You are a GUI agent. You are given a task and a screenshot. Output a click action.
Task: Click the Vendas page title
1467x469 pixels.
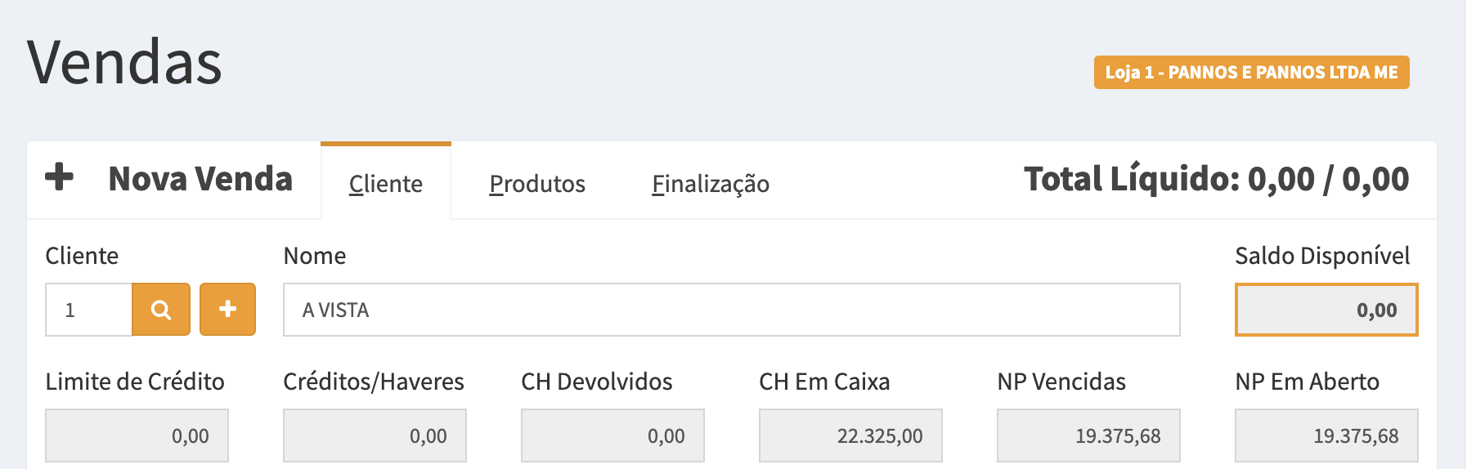(x=124, y=62)
